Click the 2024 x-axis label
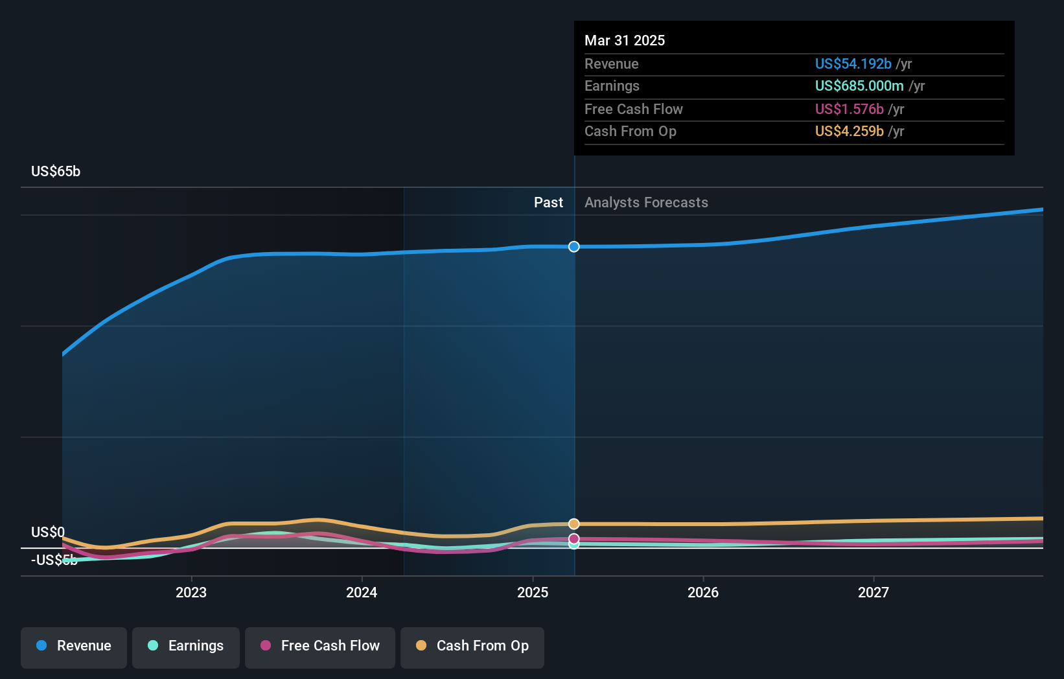 pos(362,592)
